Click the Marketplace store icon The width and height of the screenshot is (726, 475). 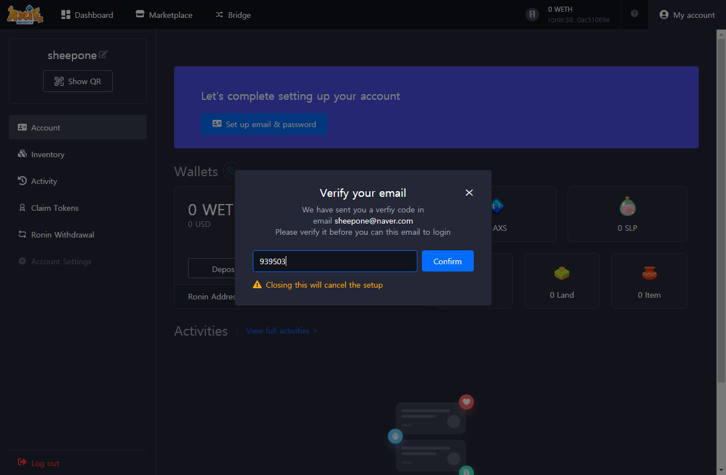(140, 14)
